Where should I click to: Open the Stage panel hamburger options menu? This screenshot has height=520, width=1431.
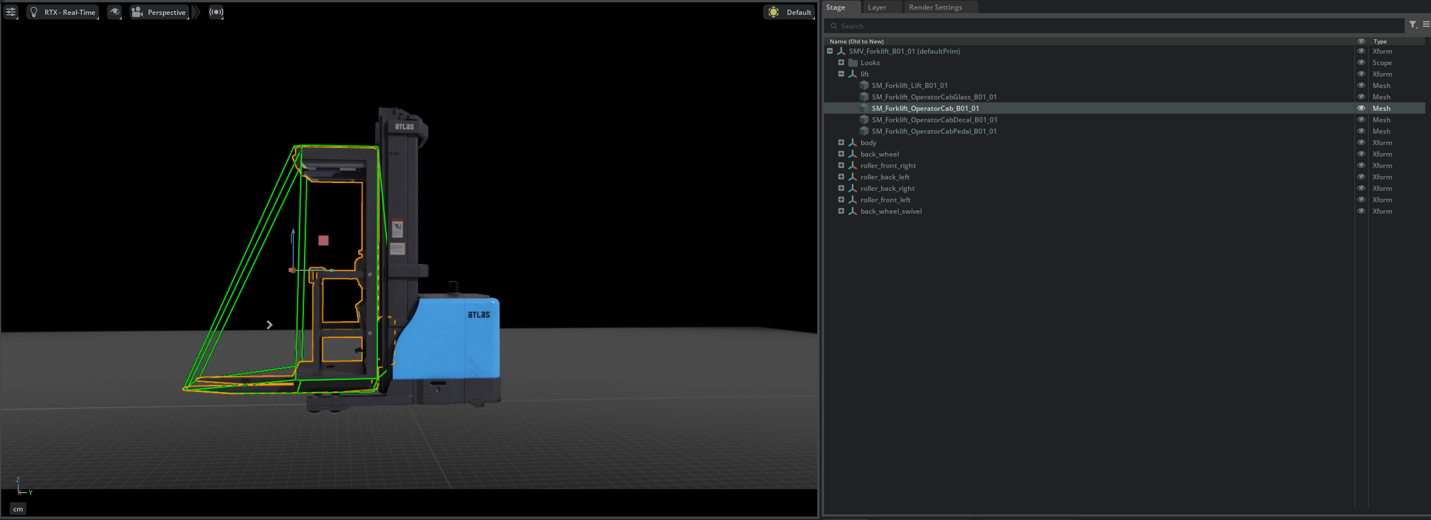1426,25
